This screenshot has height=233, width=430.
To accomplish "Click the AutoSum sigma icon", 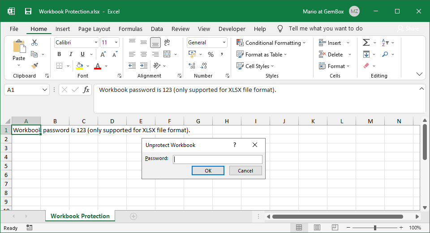I will coord(366,43).
